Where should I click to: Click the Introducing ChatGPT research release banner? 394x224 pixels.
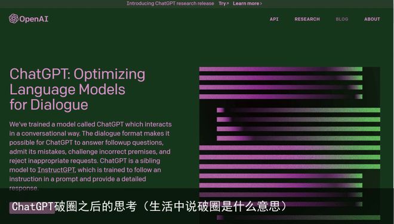[x=170, y=4]
